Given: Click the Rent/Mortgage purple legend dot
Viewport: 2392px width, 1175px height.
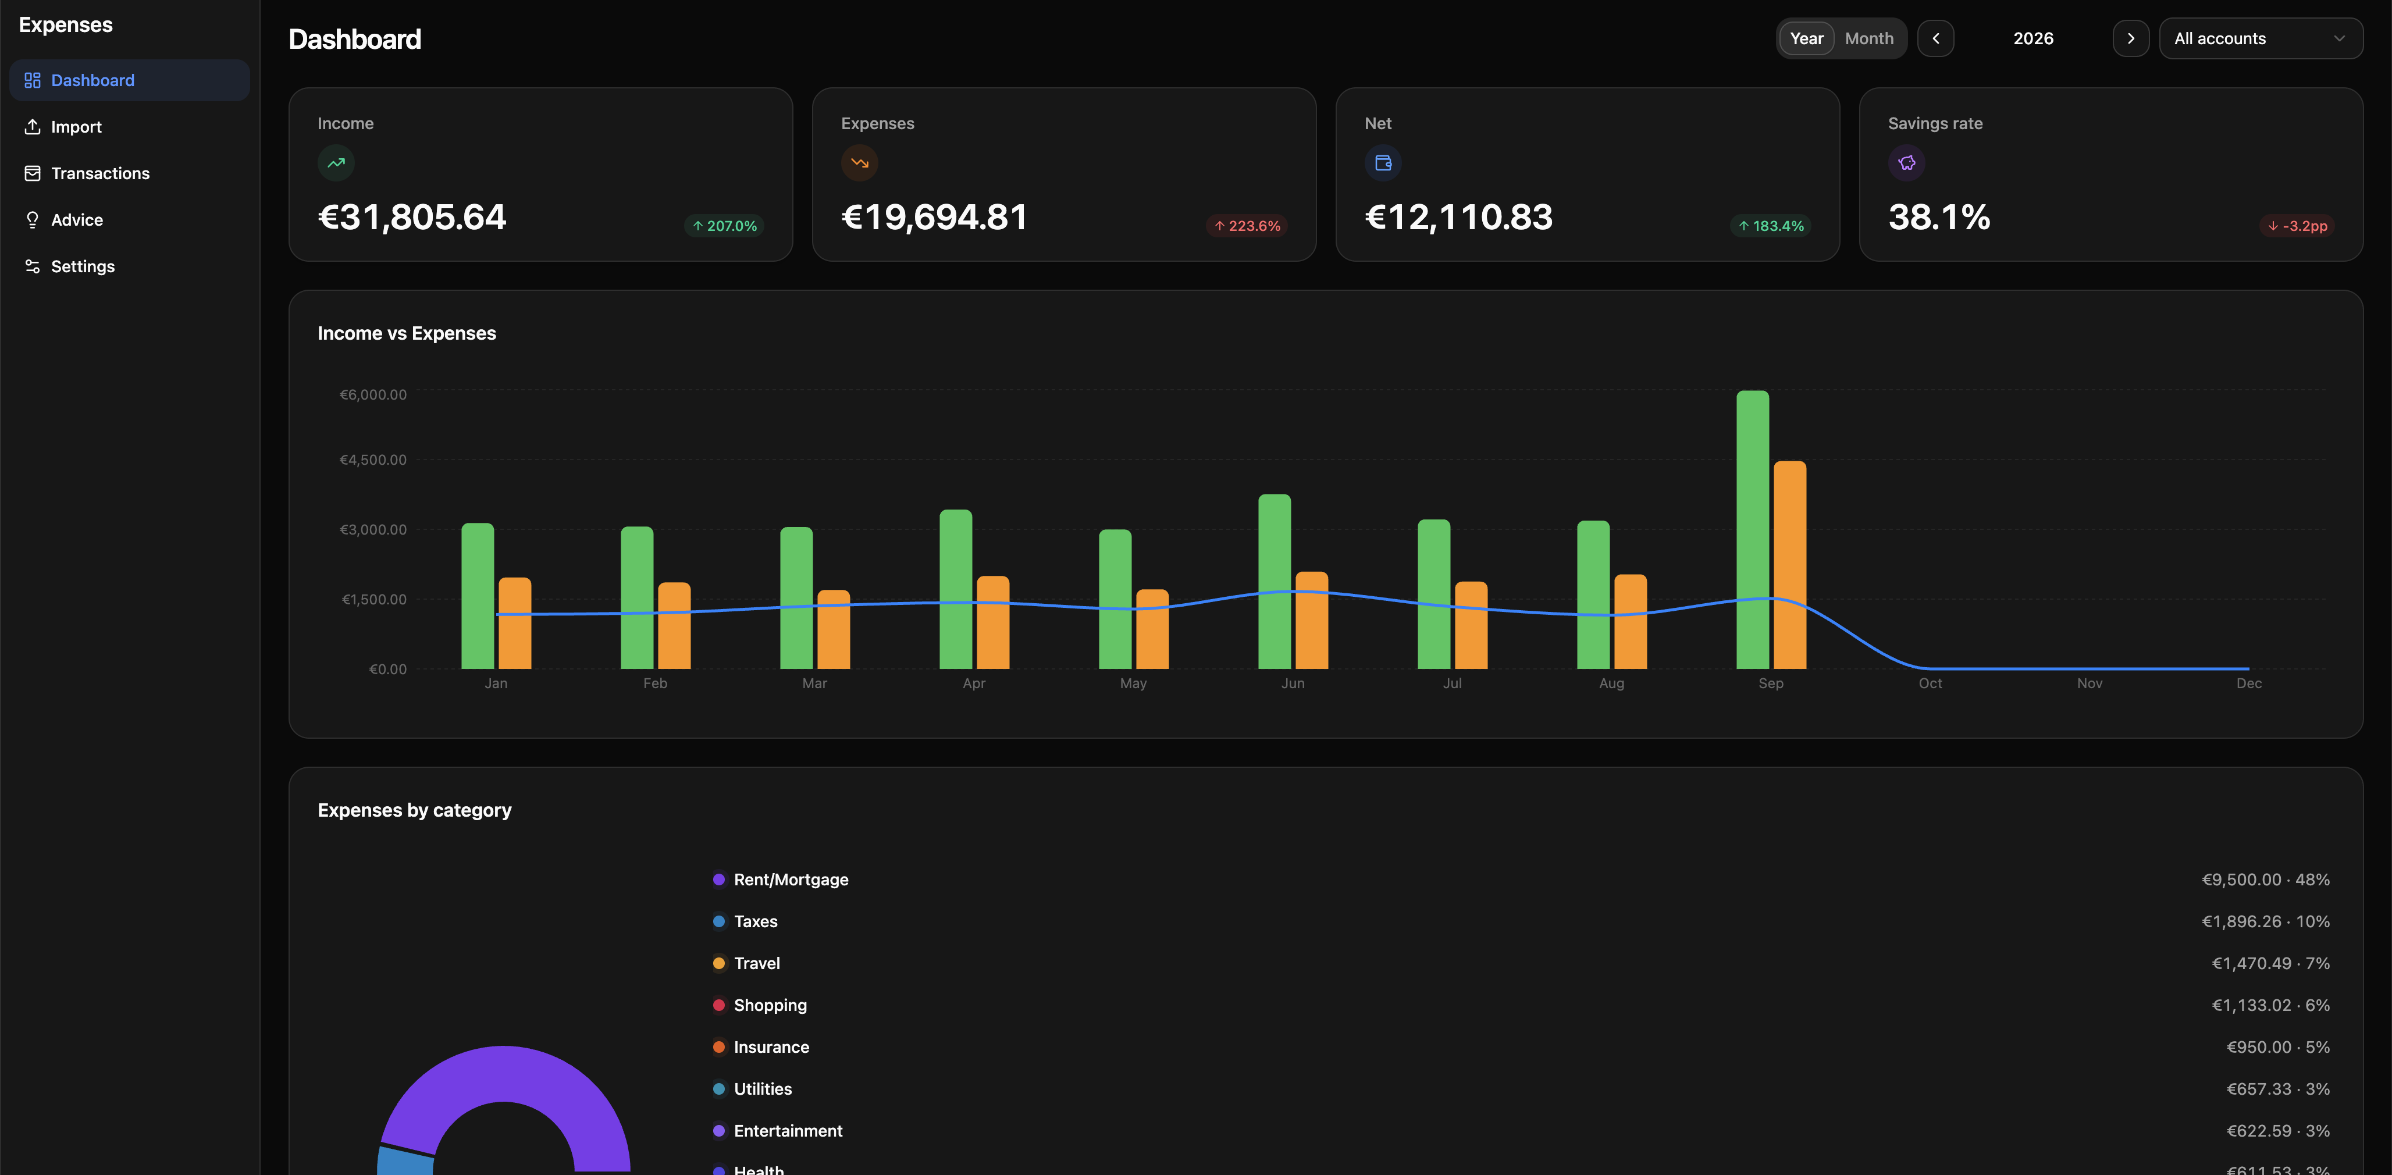Looking at the screenshot, I should pos(719,880).
